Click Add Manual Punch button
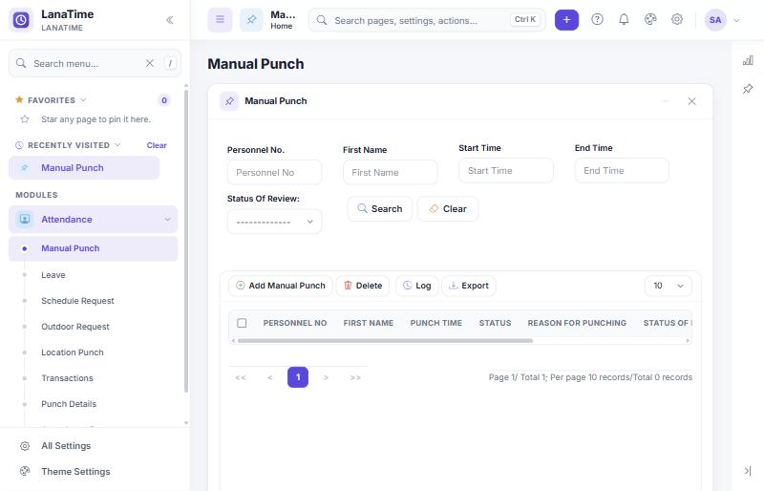 click(x=281, y=286)
